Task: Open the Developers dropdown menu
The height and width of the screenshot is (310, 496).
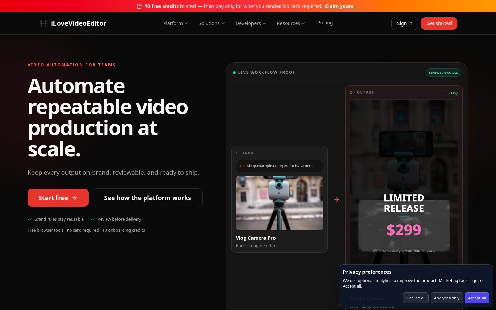Action: pyautogui.click(x=251, y=23)
